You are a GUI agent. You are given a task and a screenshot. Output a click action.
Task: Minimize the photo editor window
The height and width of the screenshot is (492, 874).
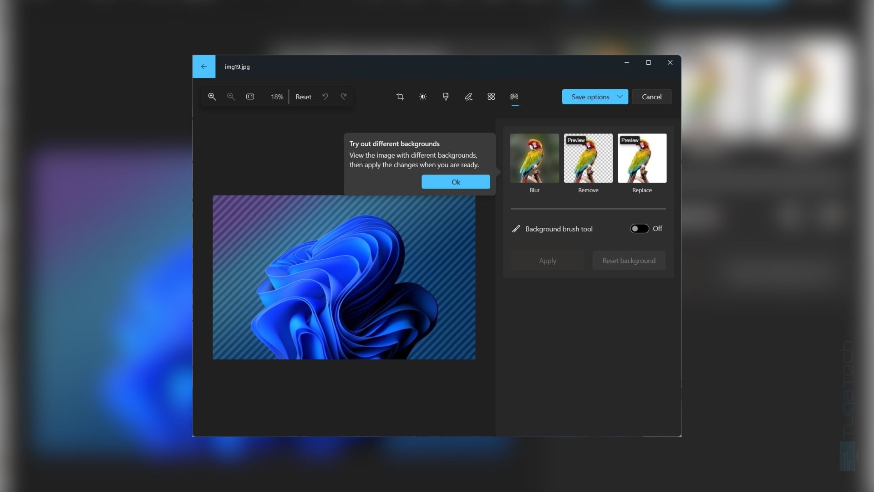pos(627,62)
